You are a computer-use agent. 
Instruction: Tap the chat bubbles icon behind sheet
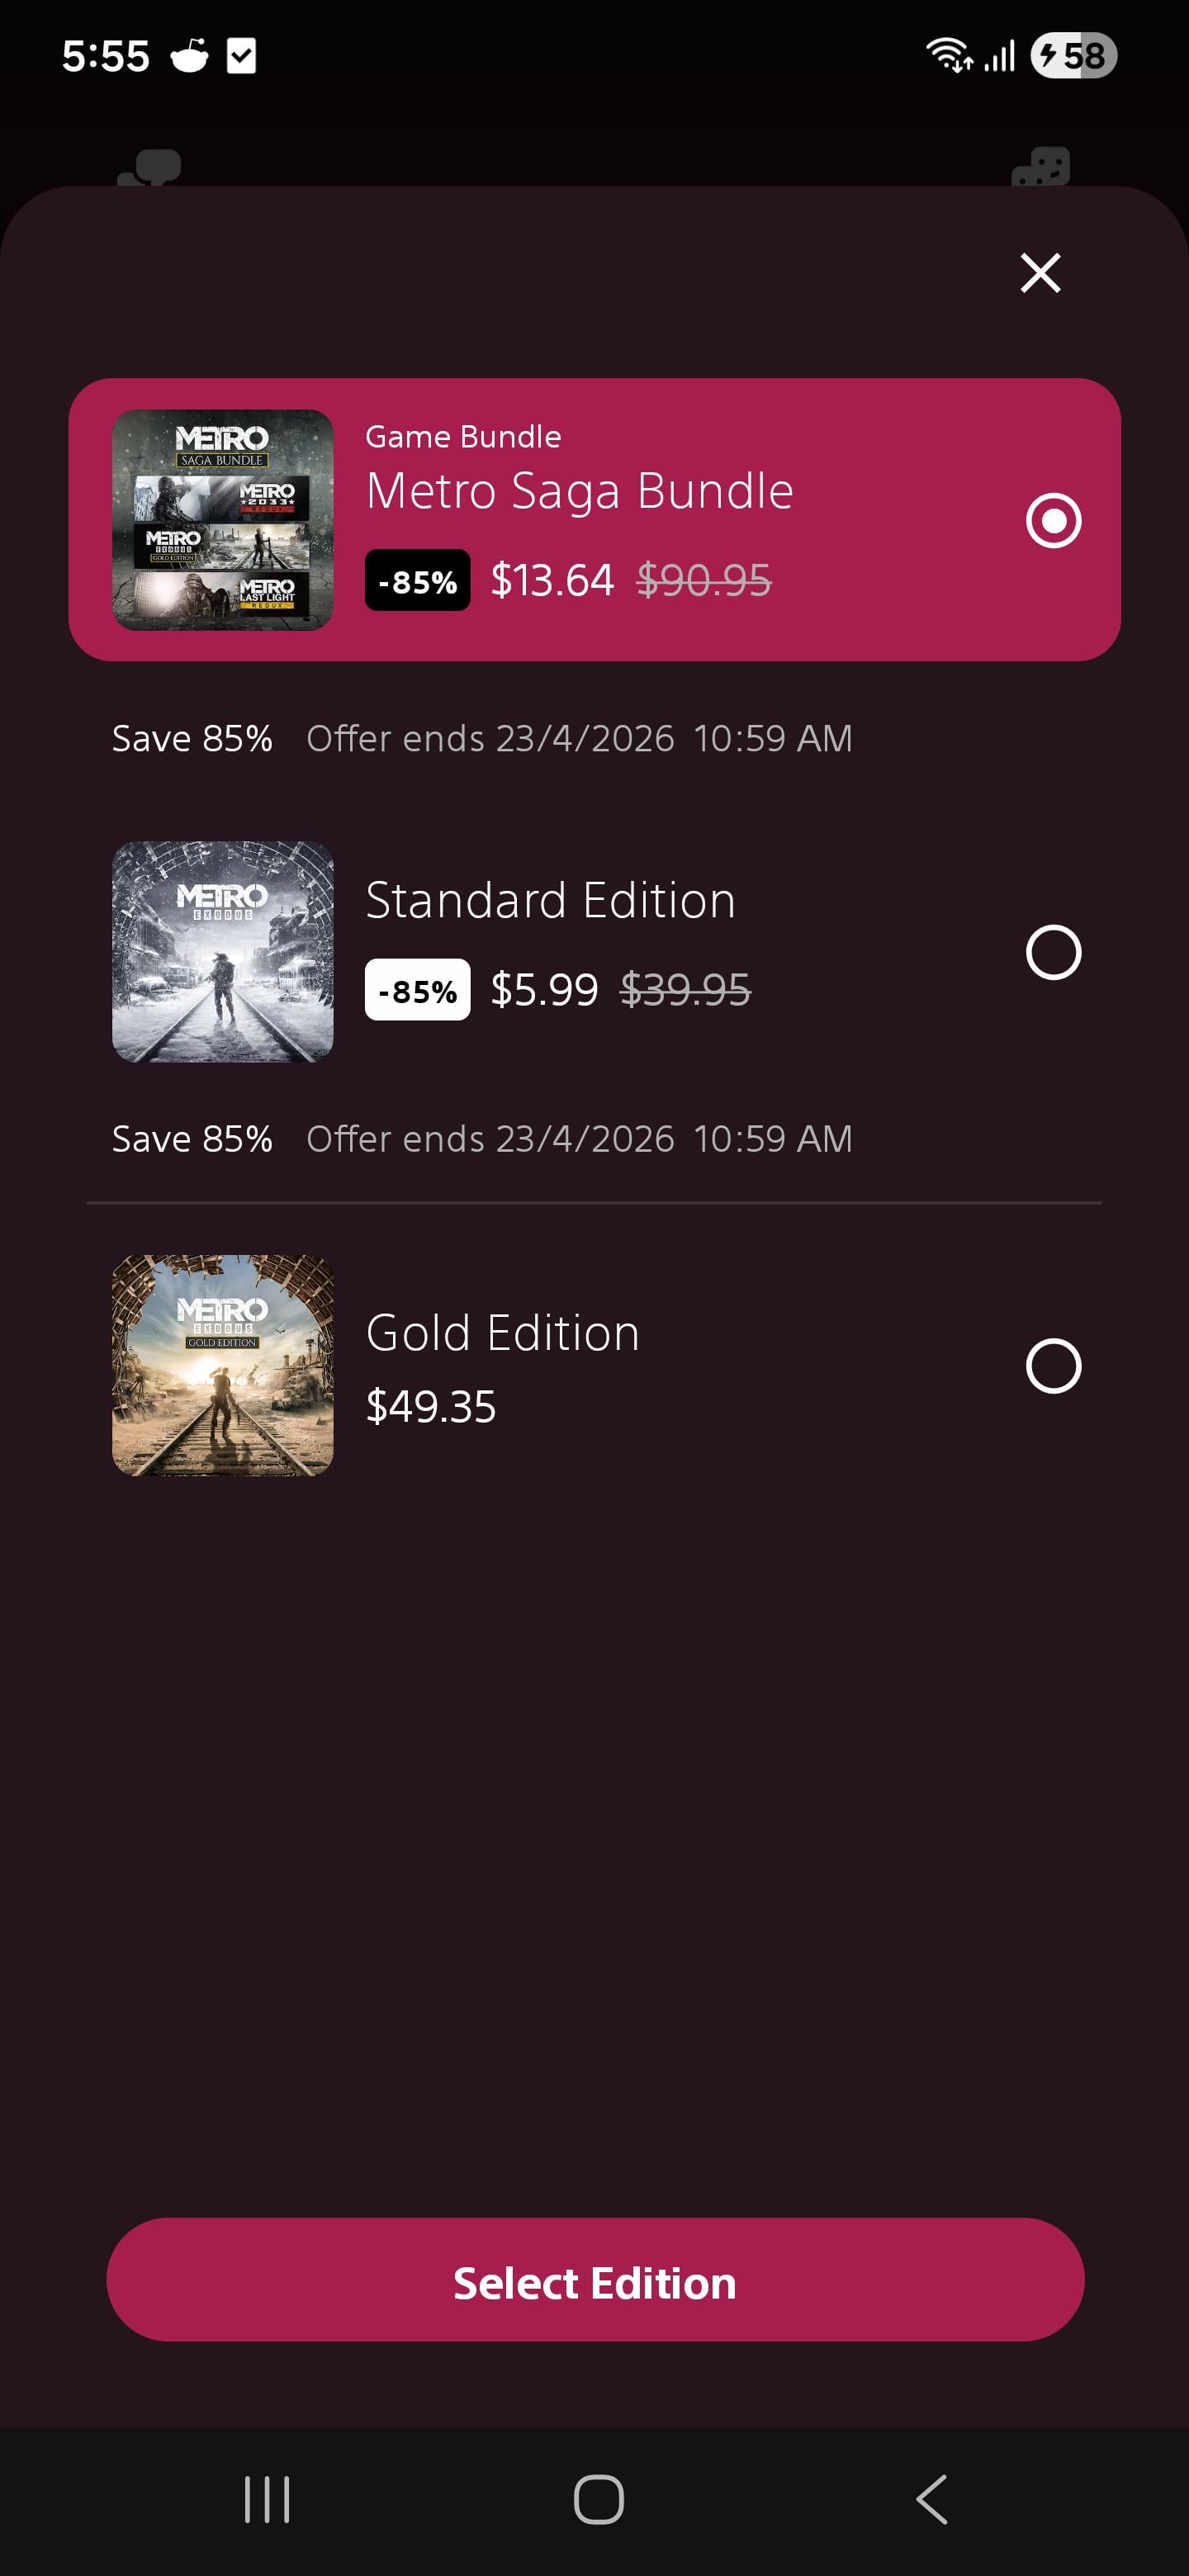pos(150,168)
